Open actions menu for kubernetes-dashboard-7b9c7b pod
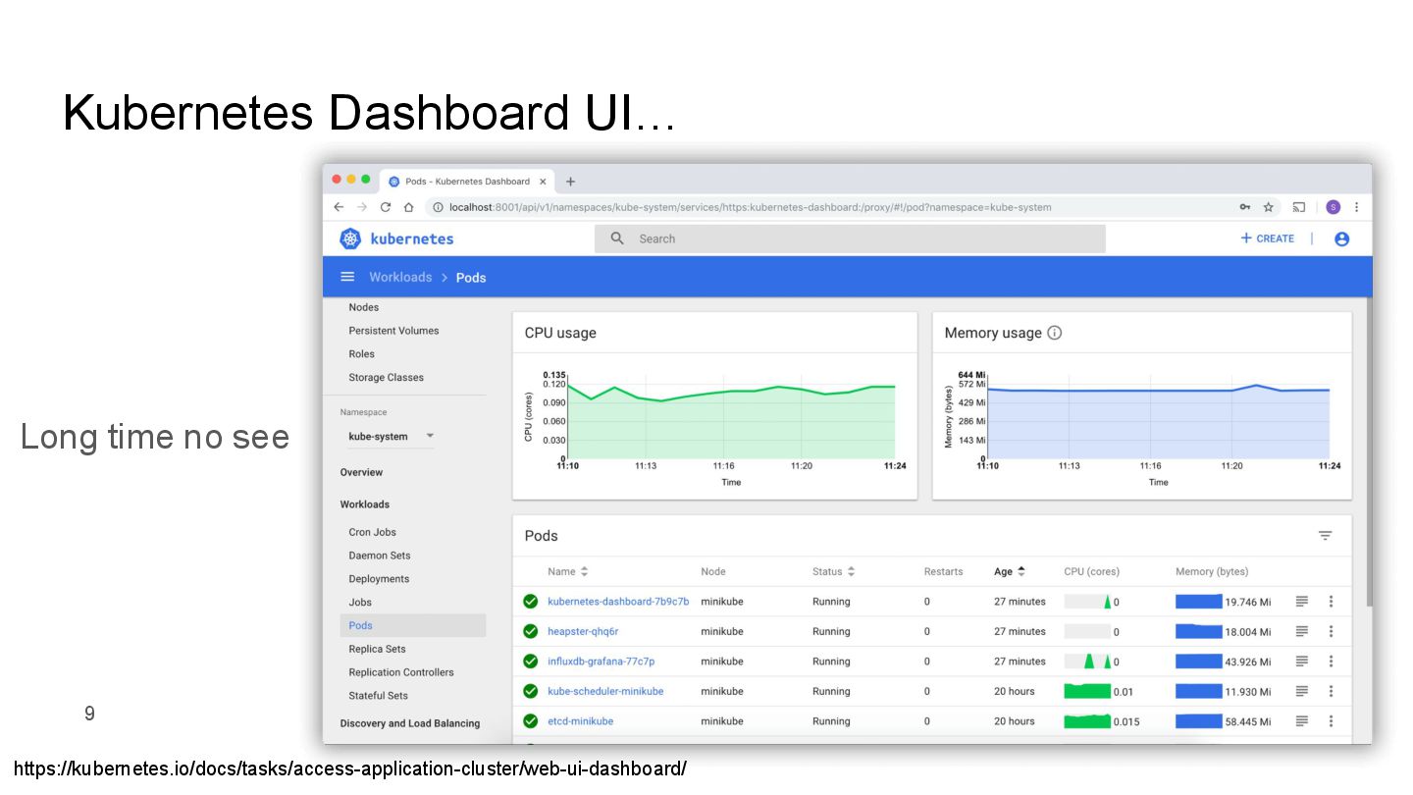Viewport: 1413px width, 795px height. (1331, 602)
